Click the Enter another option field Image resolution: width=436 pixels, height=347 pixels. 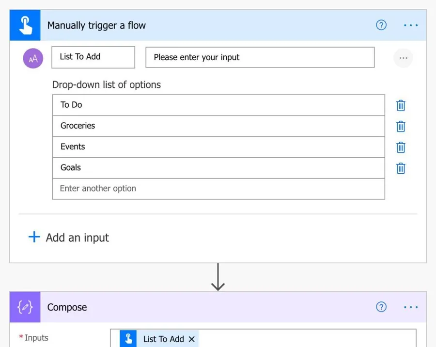pyautogui.click(x=218, y=189)
